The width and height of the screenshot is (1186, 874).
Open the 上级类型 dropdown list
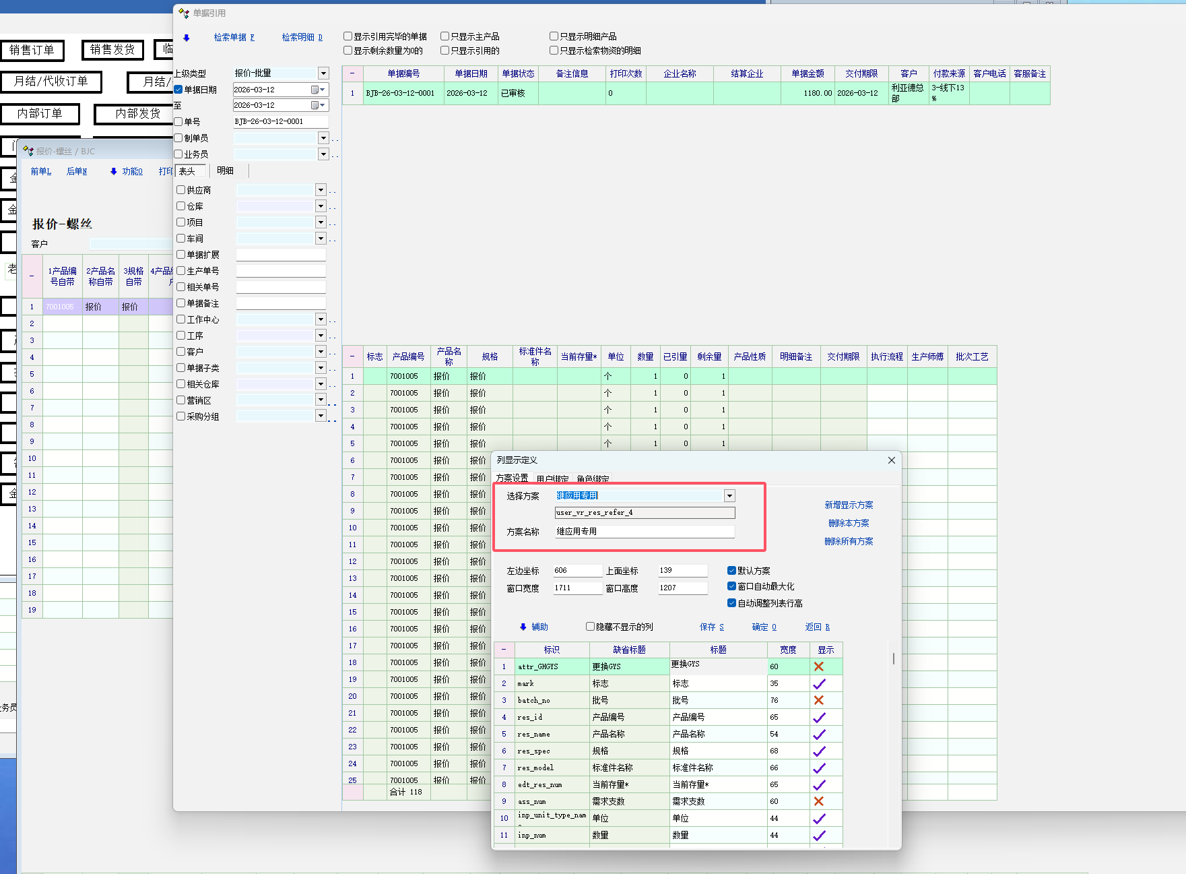tap(323, 73)
